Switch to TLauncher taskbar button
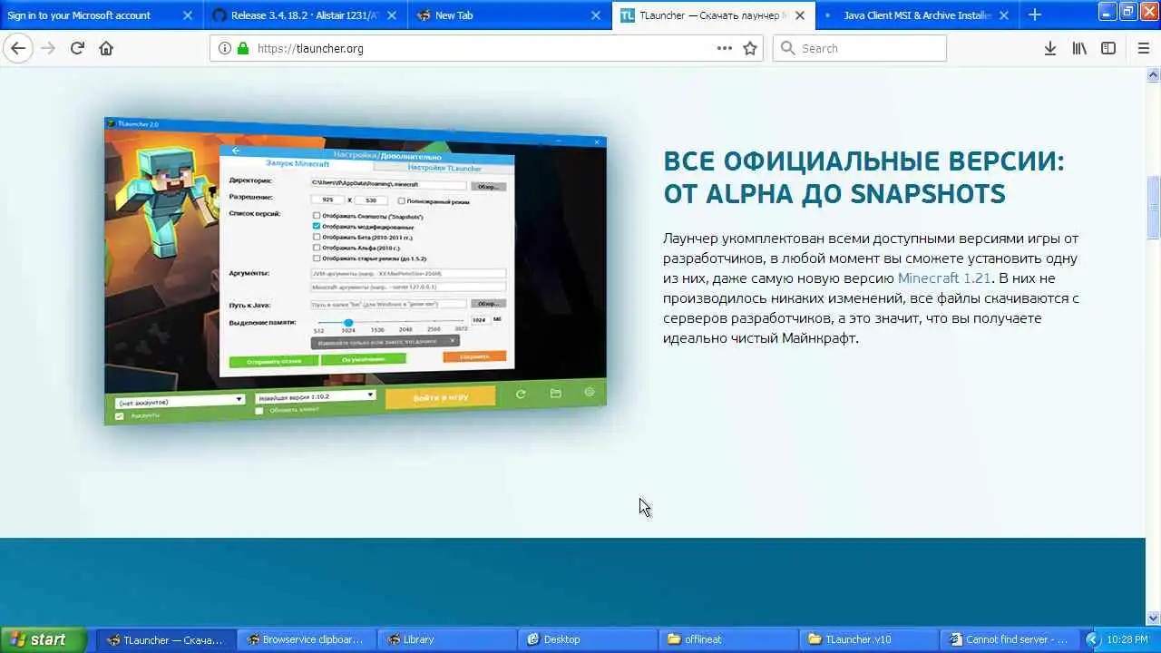Screen dimensions: 1161x653 (165, 639)
